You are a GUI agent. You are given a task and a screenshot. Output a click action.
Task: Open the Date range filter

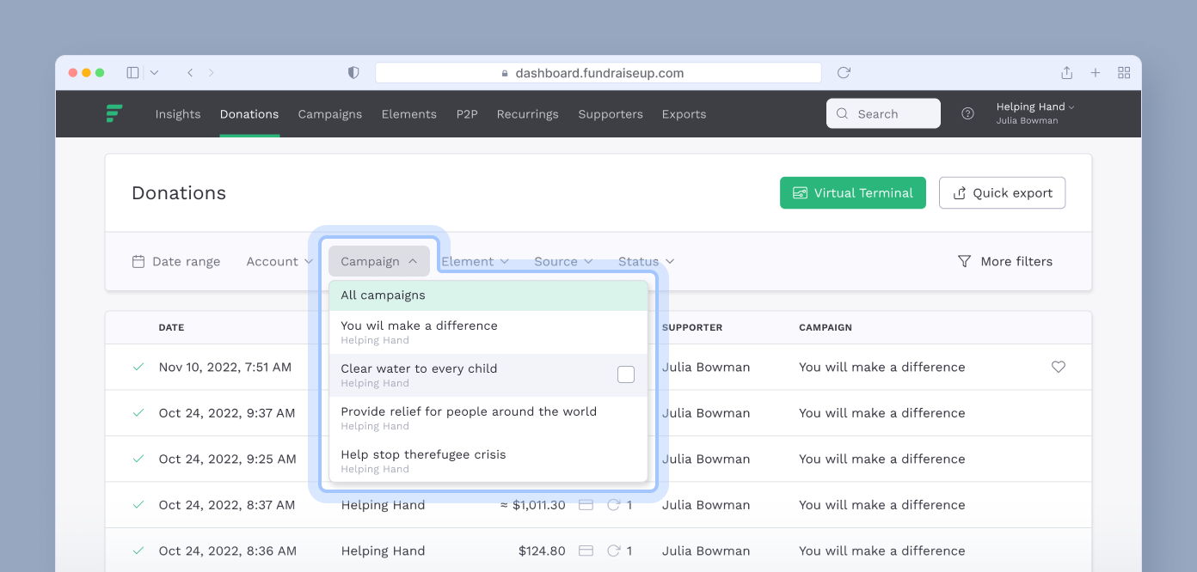click(x=176, y=261)
